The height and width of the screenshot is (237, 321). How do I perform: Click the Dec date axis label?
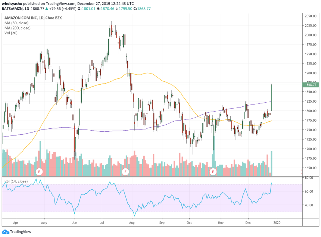(x=248, y=222)
